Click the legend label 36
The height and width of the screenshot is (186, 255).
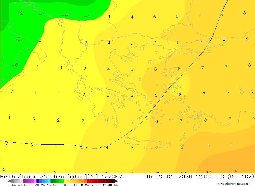98,185
